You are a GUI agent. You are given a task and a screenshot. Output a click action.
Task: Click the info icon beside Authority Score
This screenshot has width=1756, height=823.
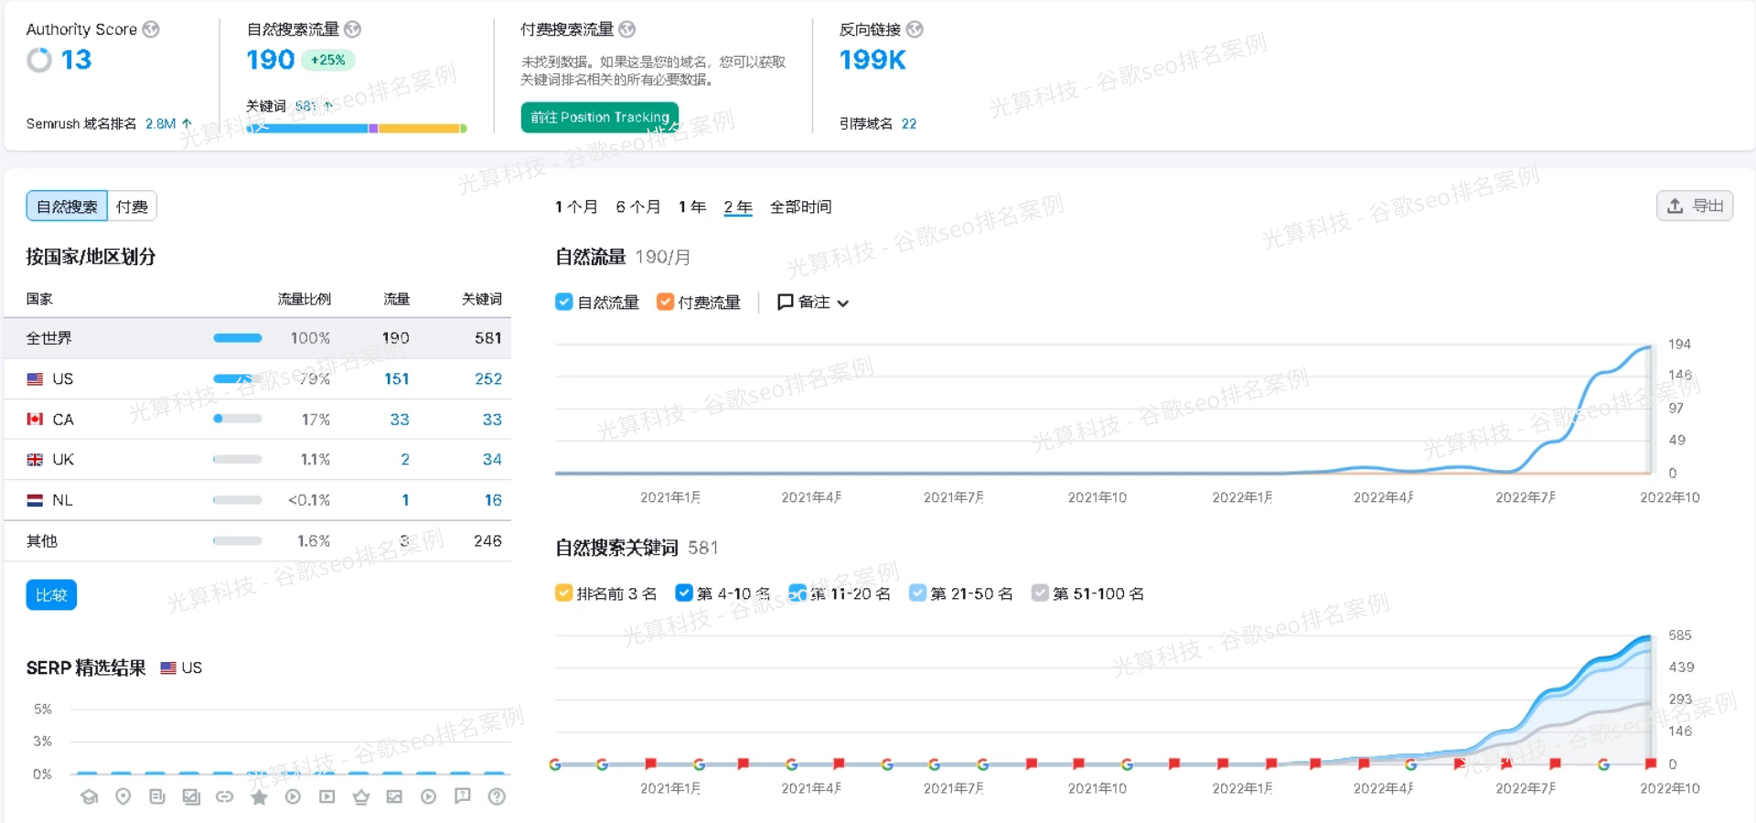(152, 29)
